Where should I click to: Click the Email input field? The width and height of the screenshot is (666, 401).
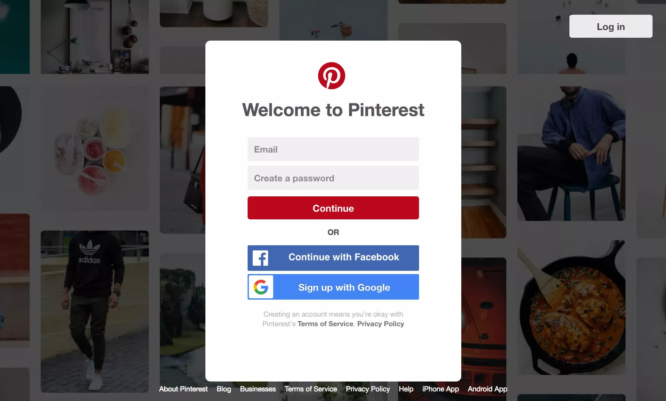click(333, 149)
